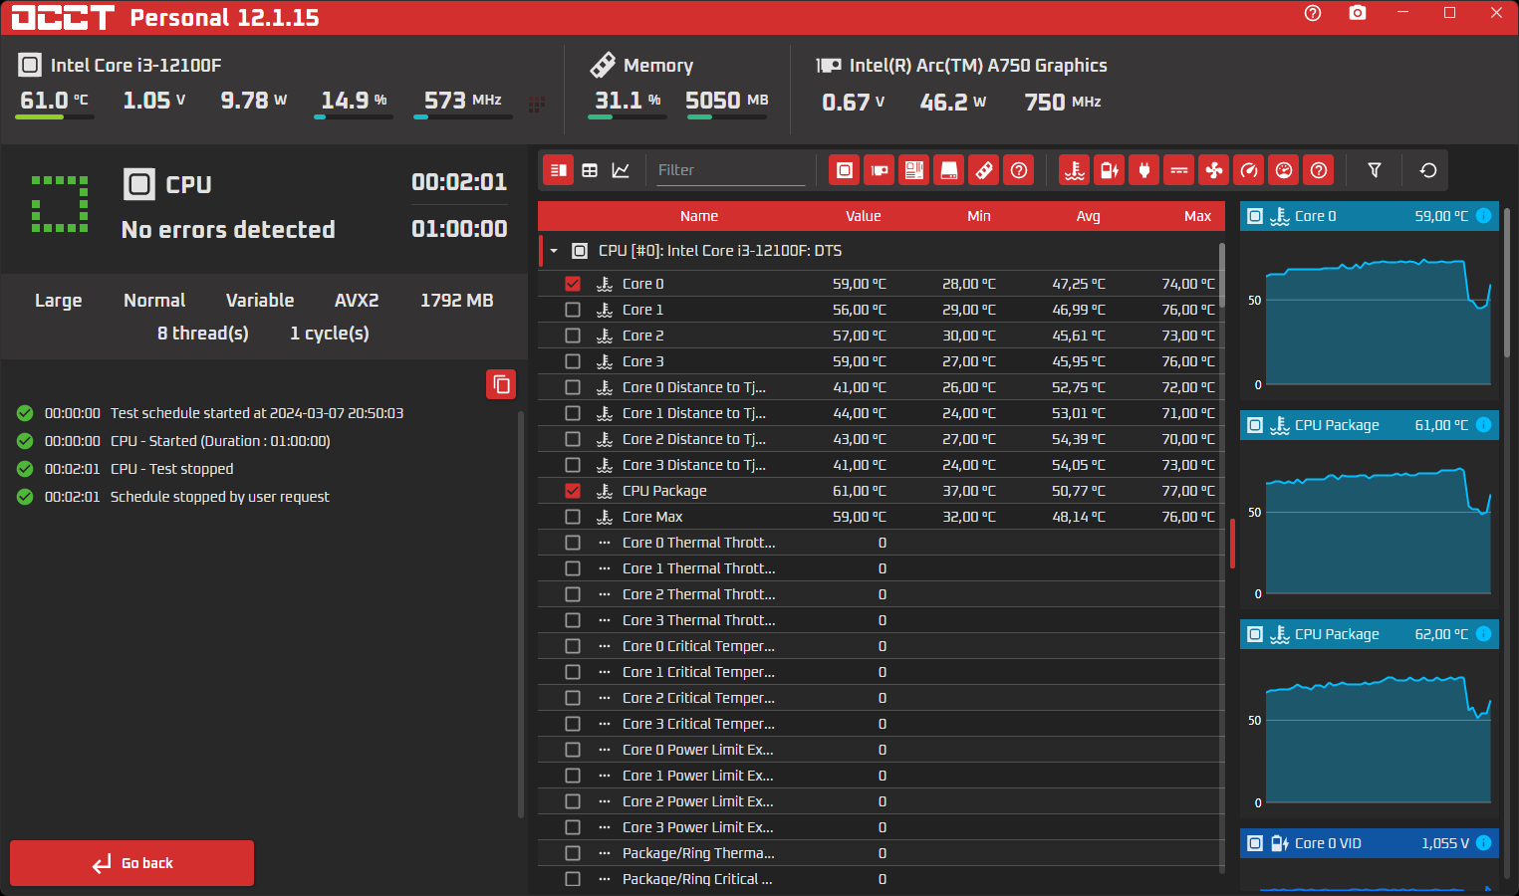Open the OCCT help icon in title bar

[1313, 13]
